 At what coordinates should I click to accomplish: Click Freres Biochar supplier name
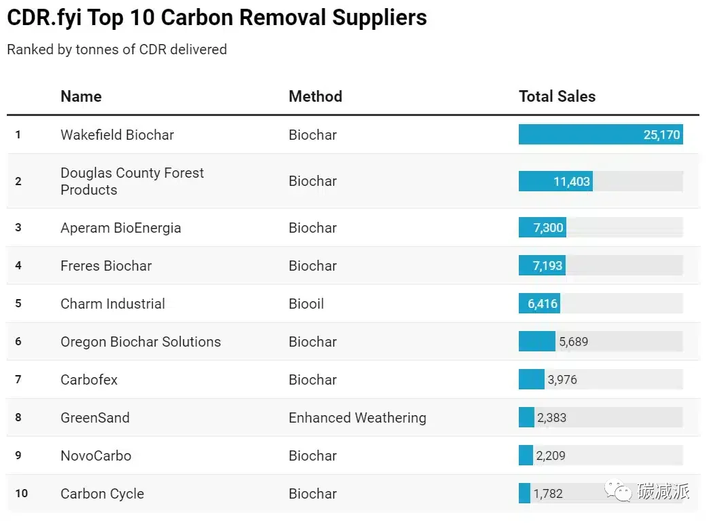[x=106, y=266]
